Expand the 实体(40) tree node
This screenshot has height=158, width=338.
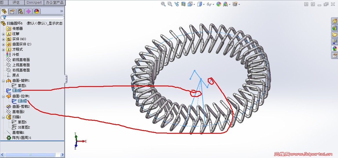[3, 39]
